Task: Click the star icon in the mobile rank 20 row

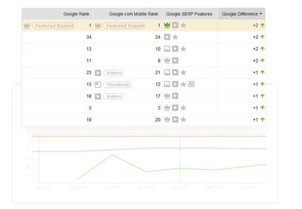Action: point(183,120)
